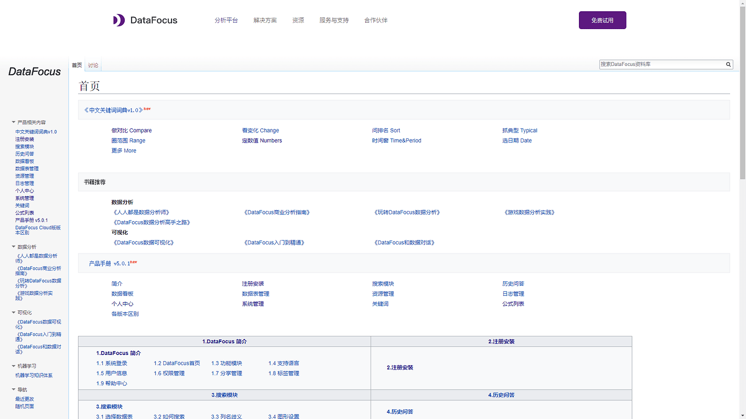Open 《游戏数据分析实践》 in main content
Screen dimensions: 746x419
(529, 212)
